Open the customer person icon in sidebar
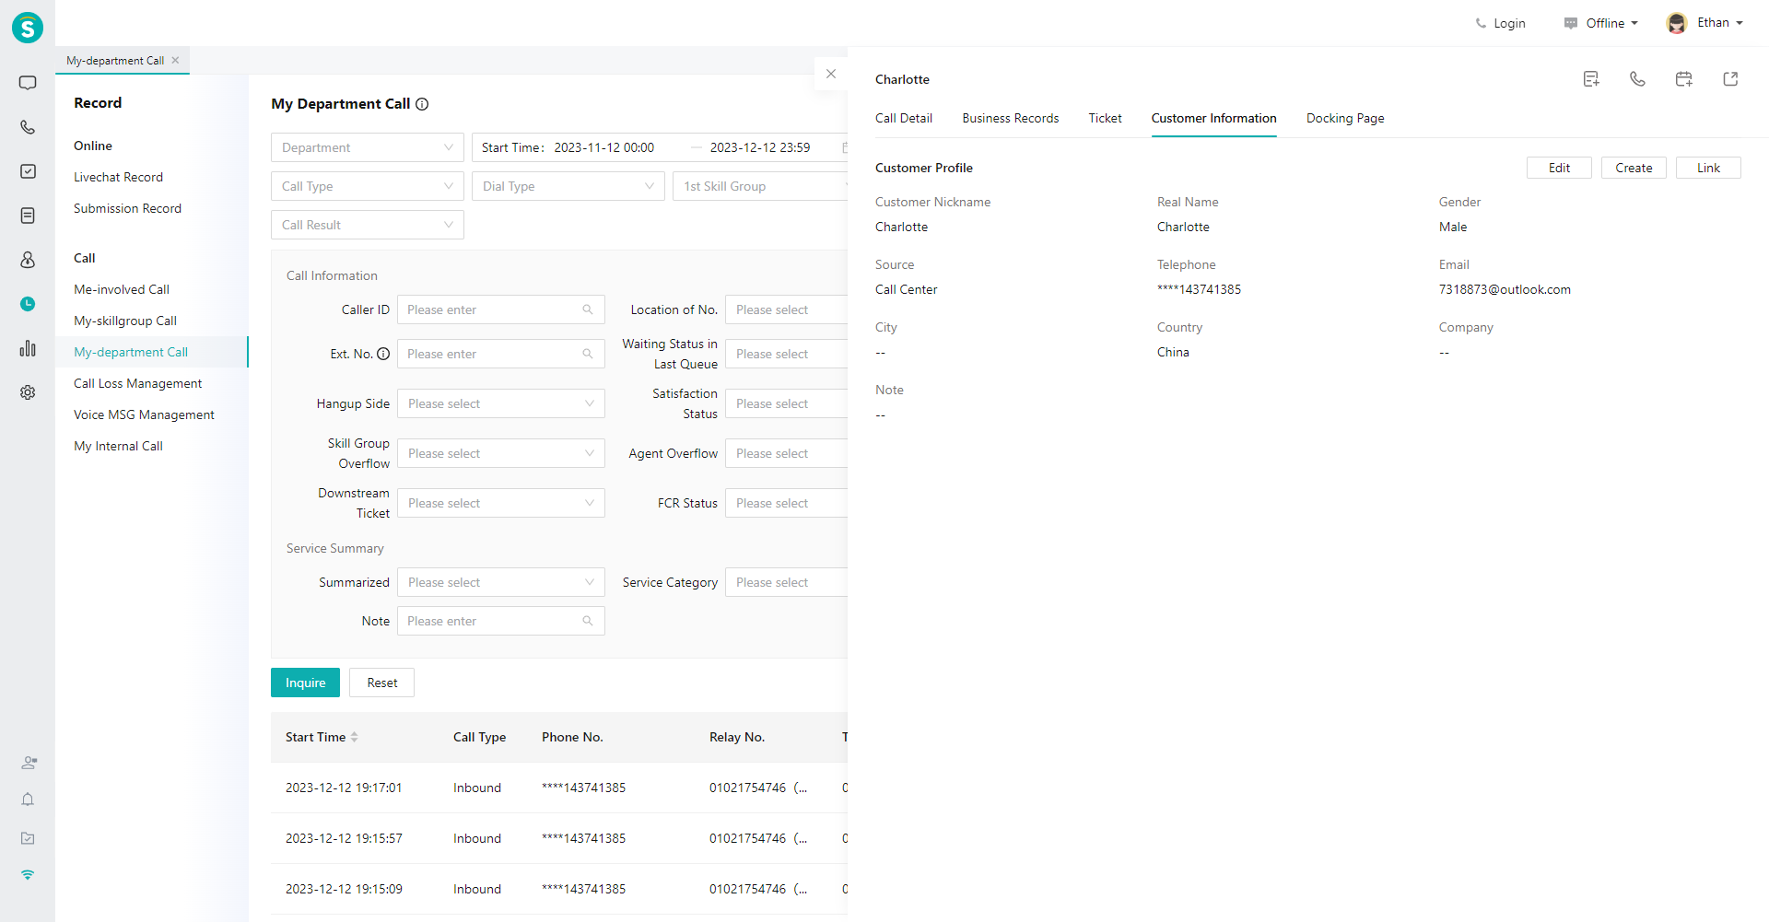This screenshot has width=1769, height=922. click(28, 260)
